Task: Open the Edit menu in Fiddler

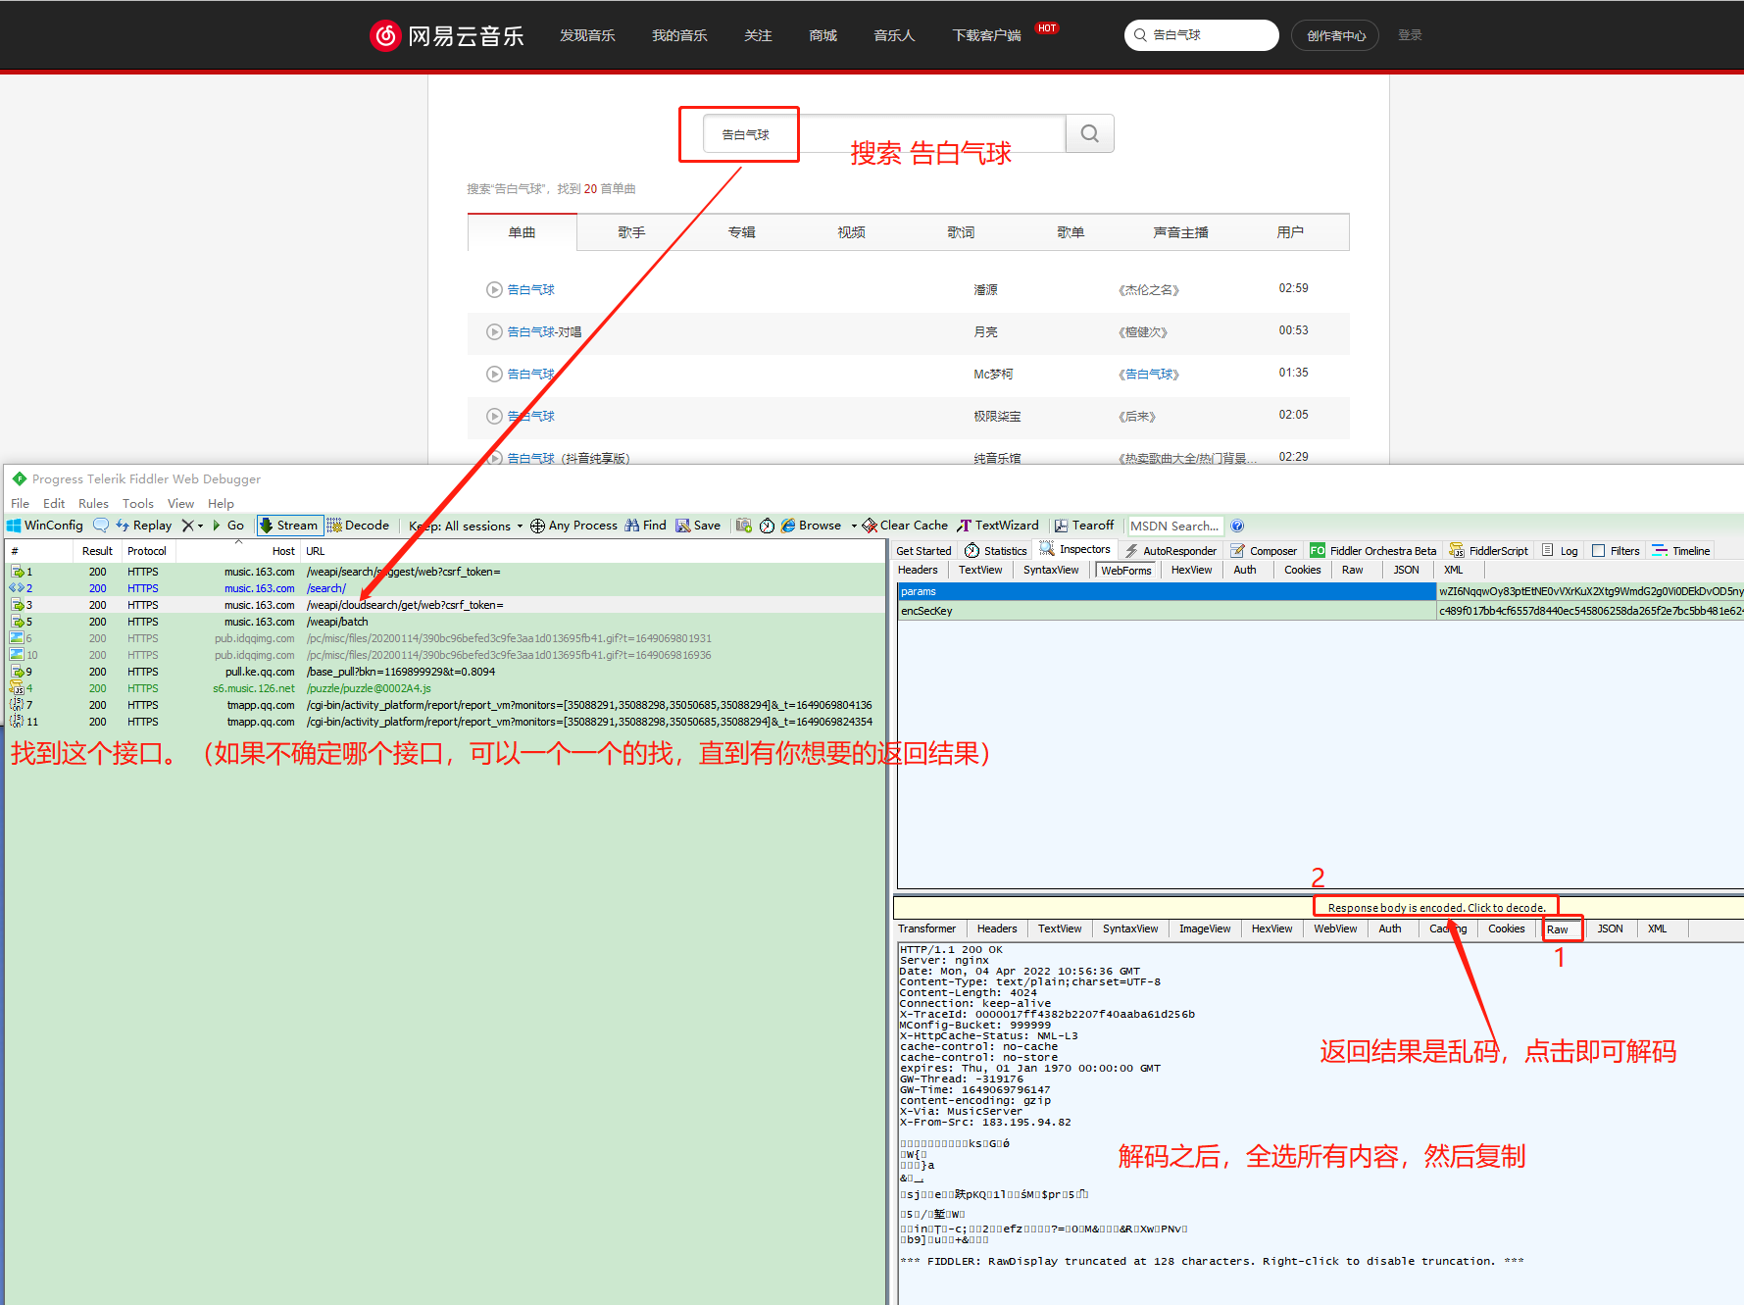Action: coord(54,503)
